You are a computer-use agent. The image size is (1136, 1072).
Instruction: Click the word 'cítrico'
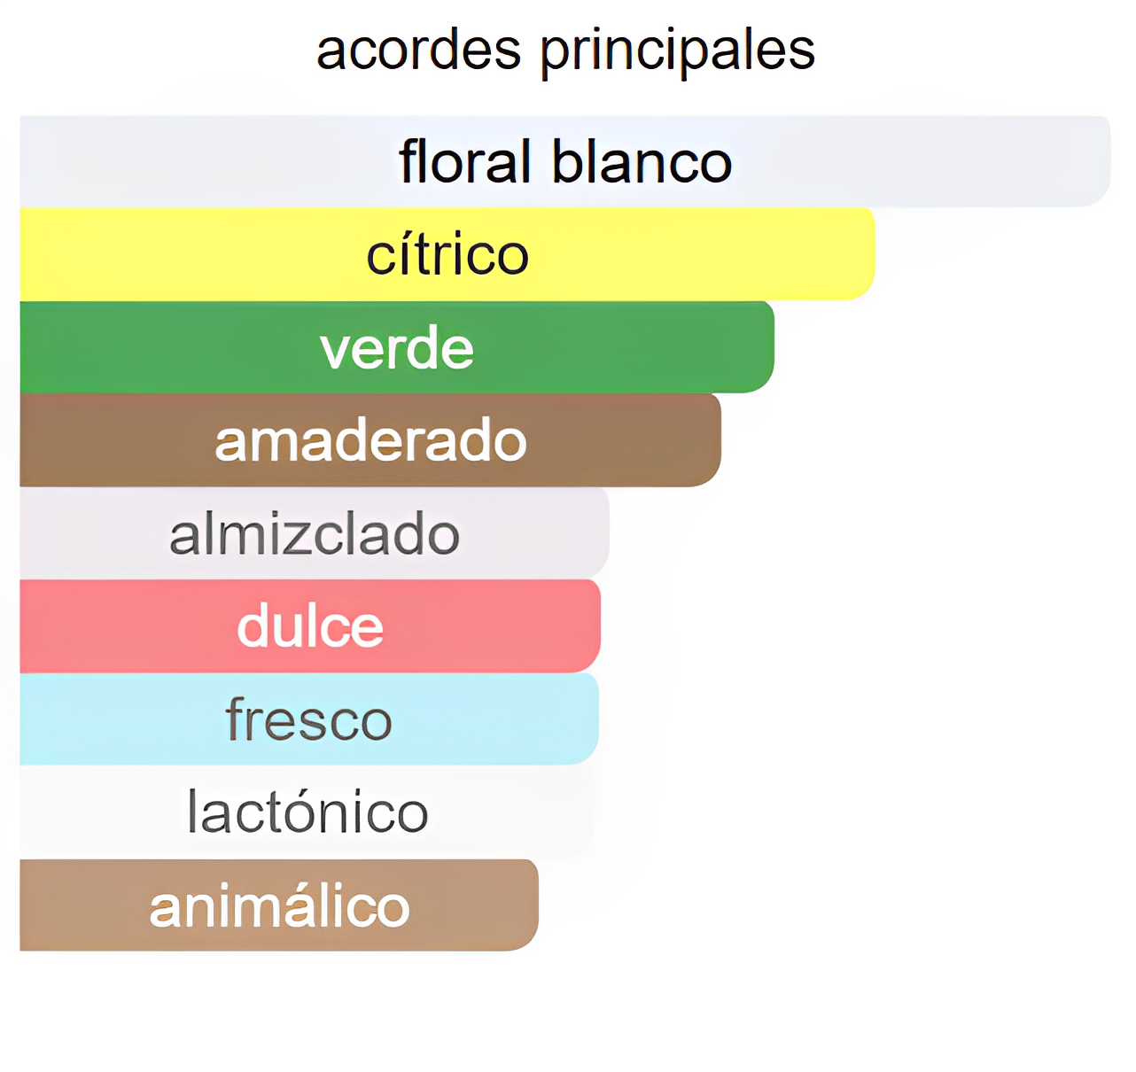[447, 254]
